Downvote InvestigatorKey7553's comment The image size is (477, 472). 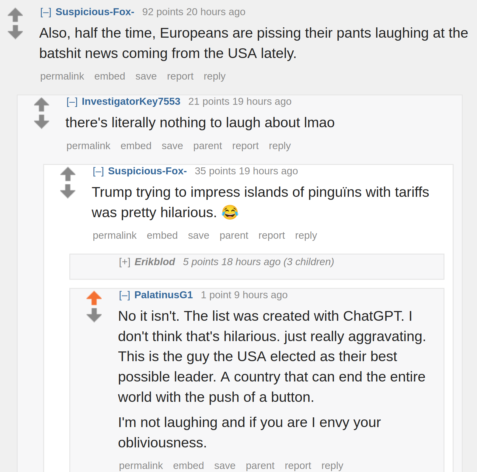41,122
